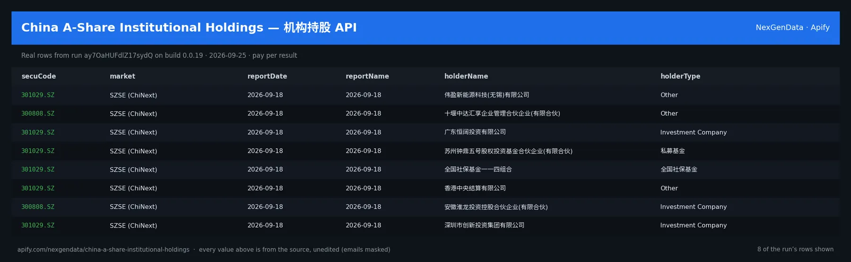Click the 私募基金 holderType cell
851x262 pixels.
[673, 151]
